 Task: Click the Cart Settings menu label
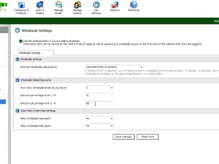coord(96,11)
